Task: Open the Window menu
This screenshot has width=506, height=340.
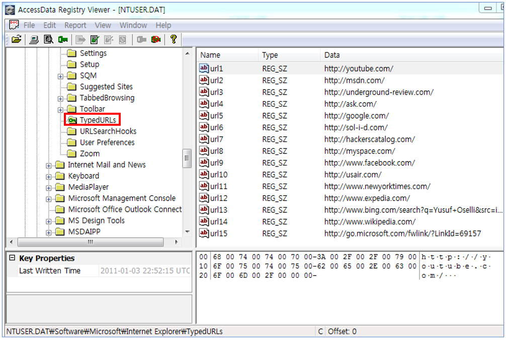Action: pos(133,25)
